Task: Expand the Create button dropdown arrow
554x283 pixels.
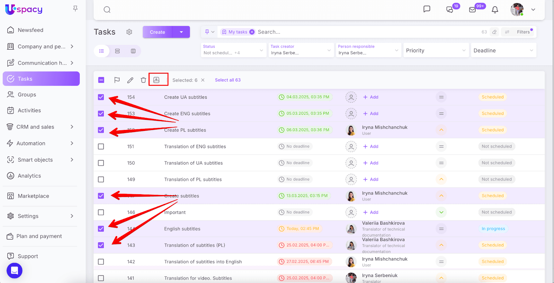Action: pos(181,32)
